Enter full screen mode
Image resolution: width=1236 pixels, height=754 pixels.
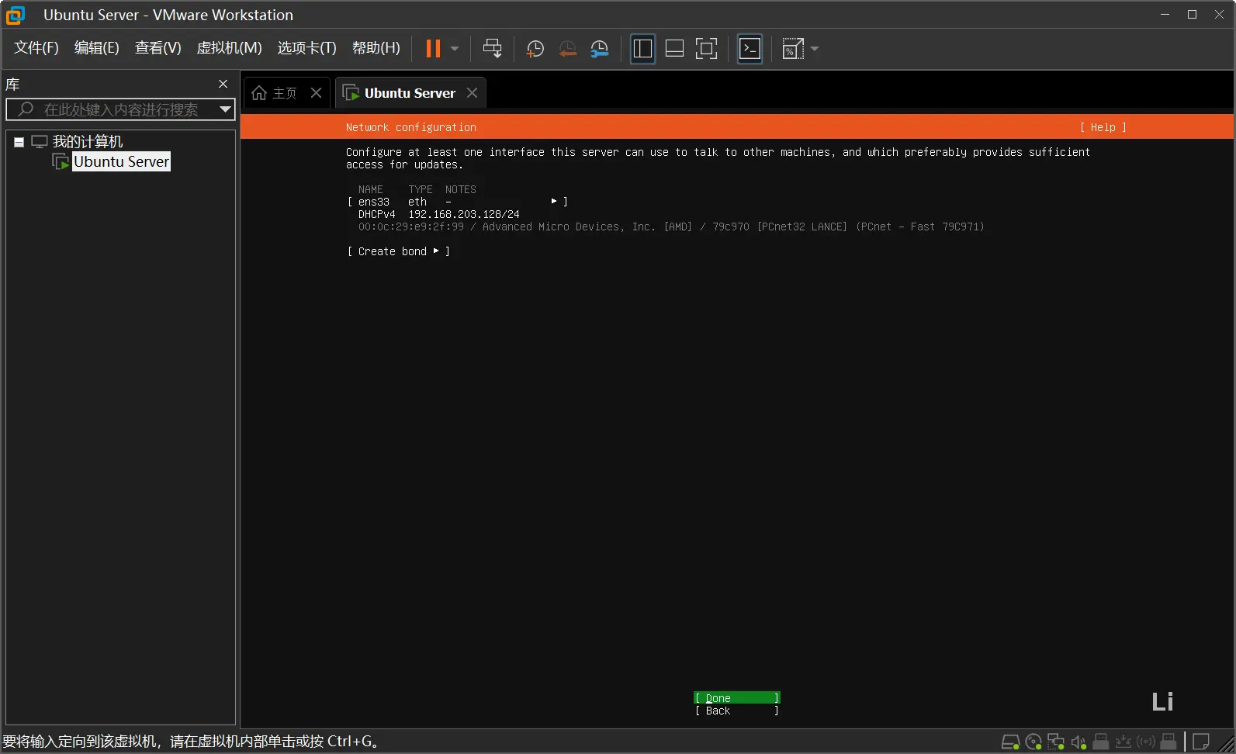(706, 49)
